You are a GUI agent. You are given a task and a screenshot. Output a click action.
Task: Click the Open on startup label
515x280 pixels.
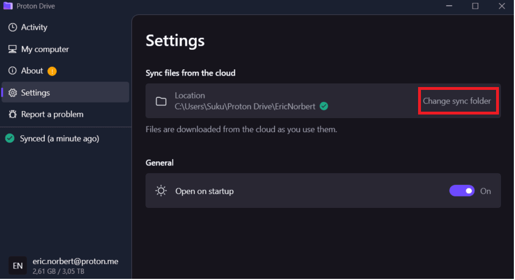point(204,191)
